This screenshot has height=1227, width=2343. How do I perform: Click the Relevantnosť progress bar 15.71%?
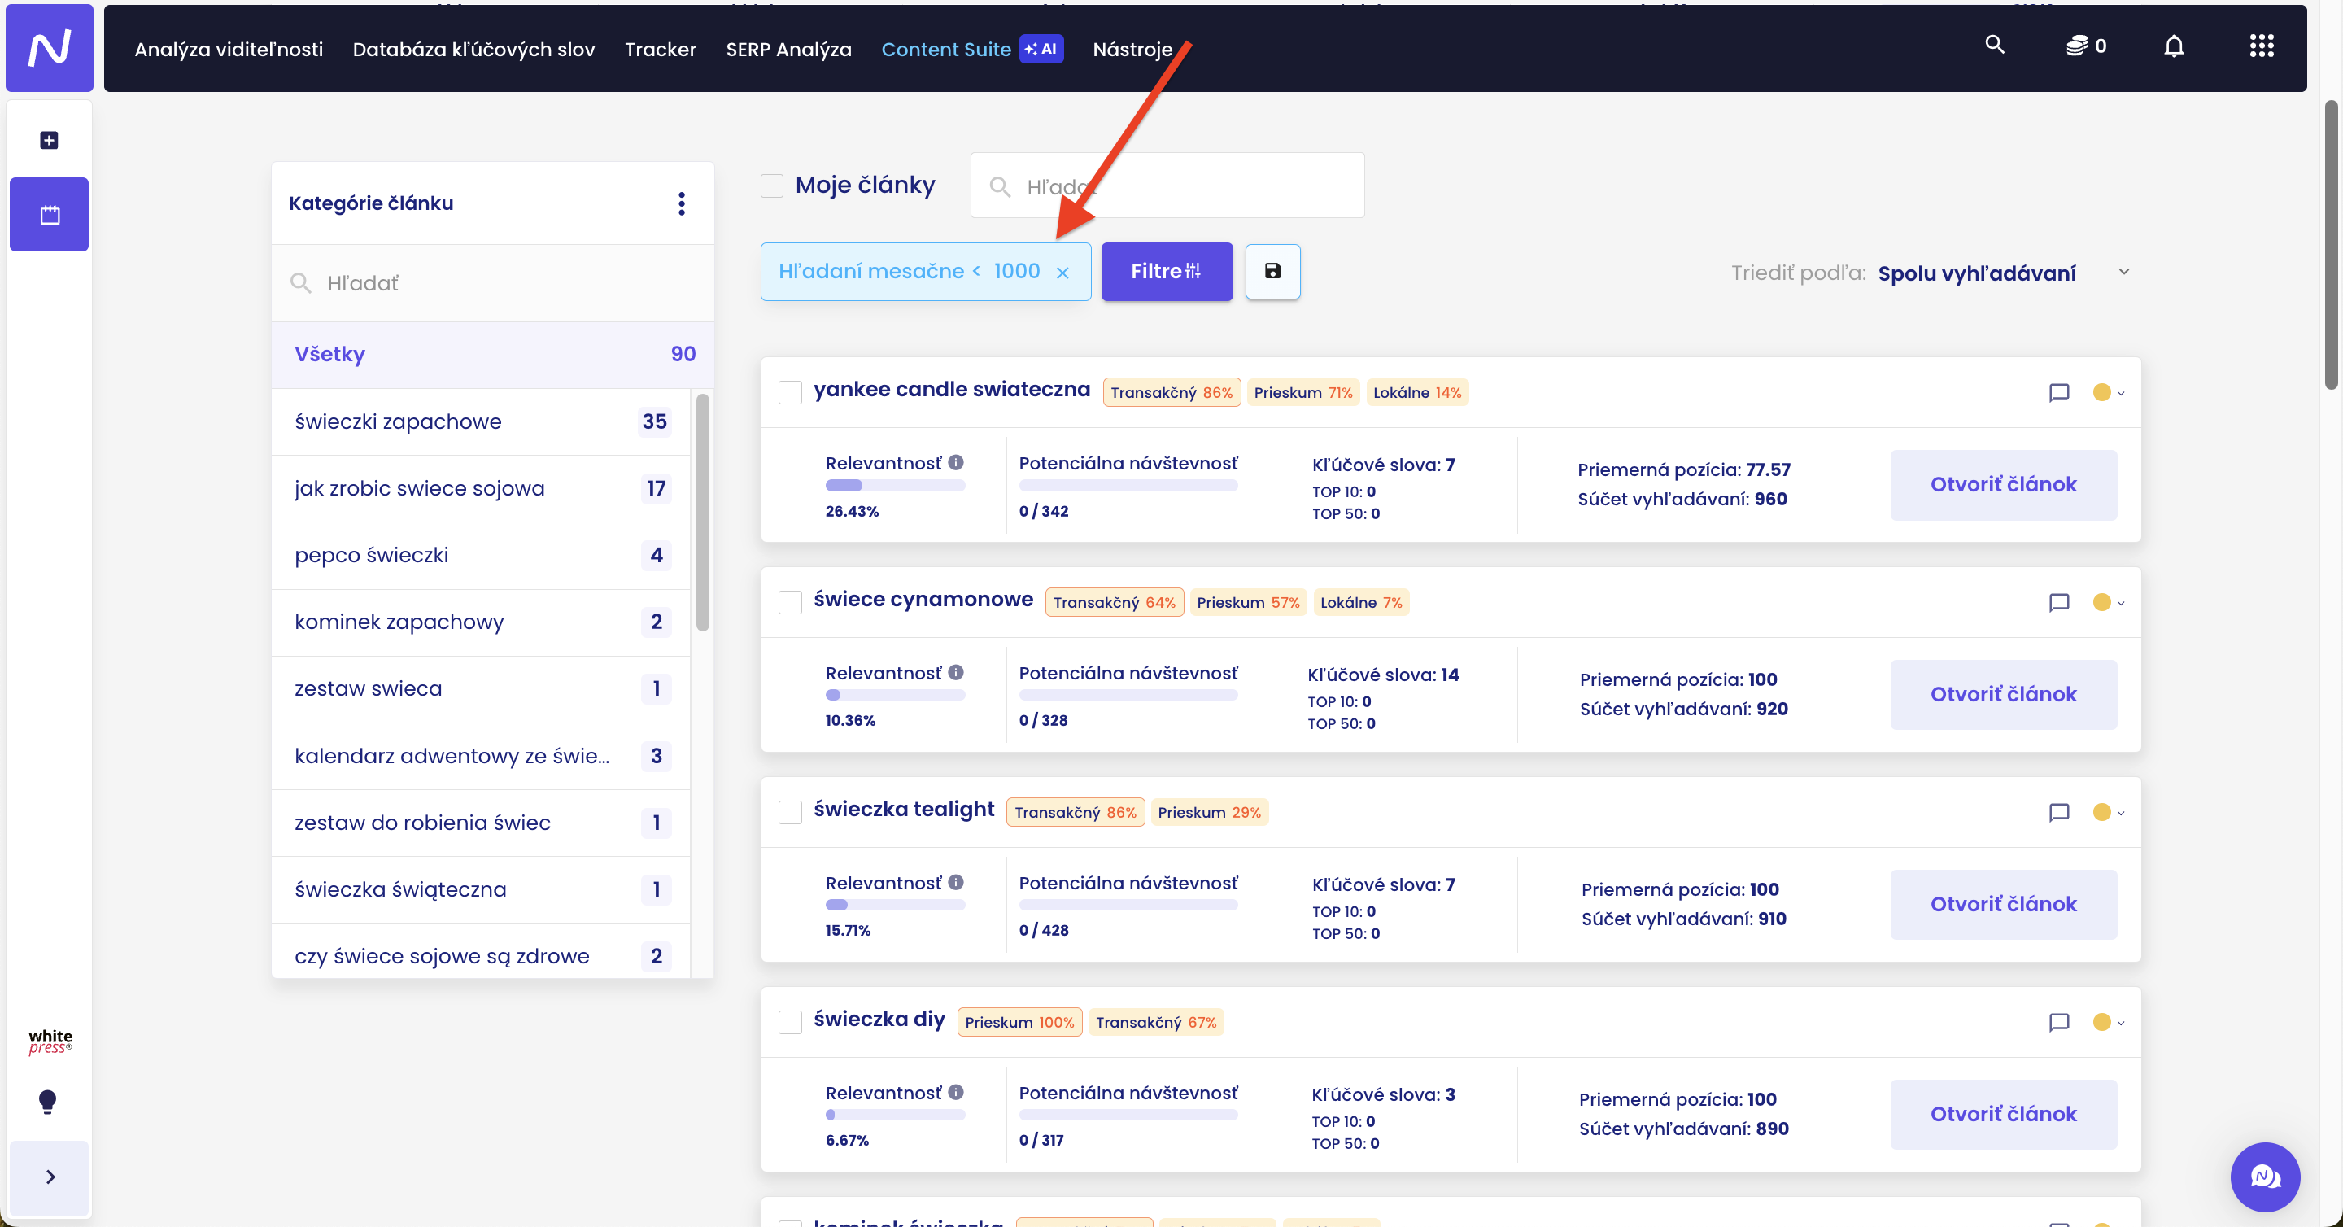pos(895,905)
